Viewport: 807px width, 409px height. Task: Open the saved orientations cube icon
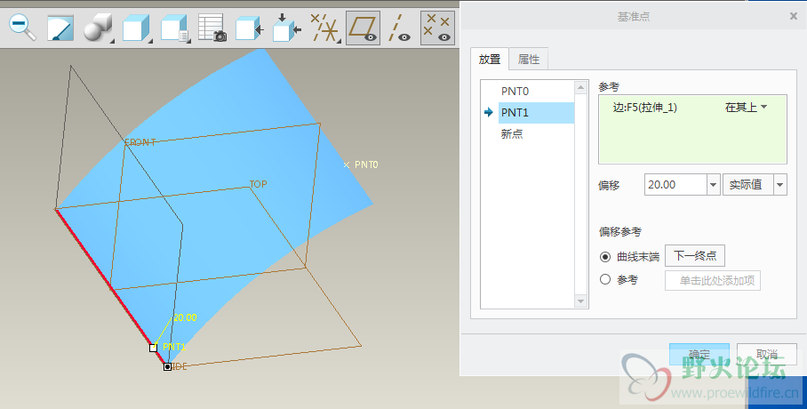pos(136,28)
